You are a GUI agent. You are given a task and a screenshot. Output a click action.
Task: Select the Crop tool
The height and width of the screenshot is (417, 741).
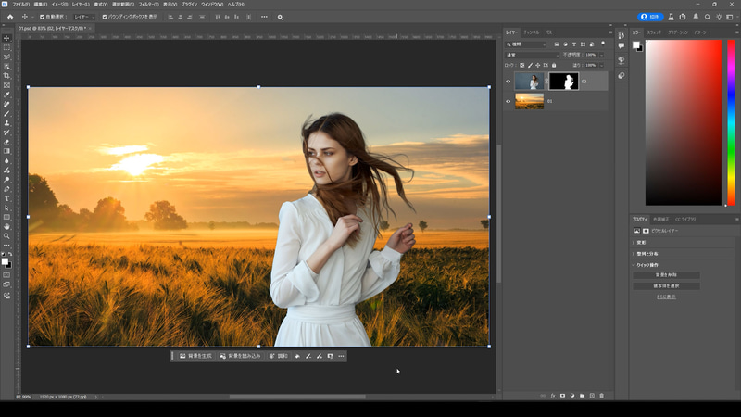point(6,75)
